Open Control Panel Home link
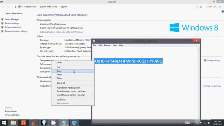 pos(14,13)
